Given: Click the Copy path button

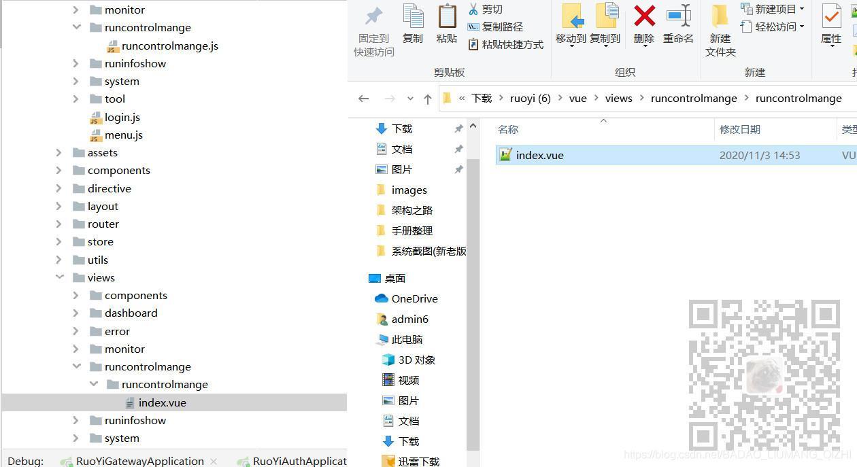Looking at the screenshot, I should pos(495,27).
